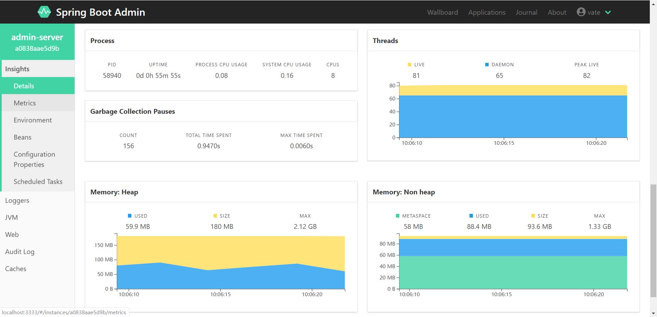
Task: Click the page vertical scrollbar thumb
Action: point(653,241)
